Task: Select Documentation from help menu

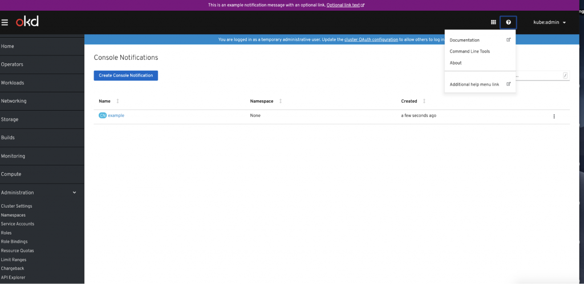Action: click(x=465, y=40)
